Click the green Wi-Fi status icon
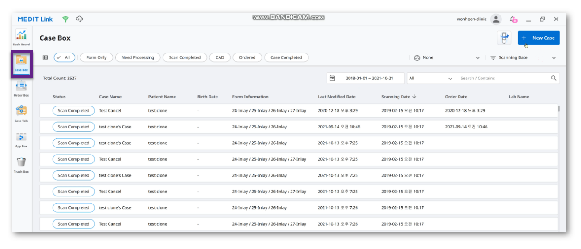The image size is (581, 249). click(x=65, y=19)
